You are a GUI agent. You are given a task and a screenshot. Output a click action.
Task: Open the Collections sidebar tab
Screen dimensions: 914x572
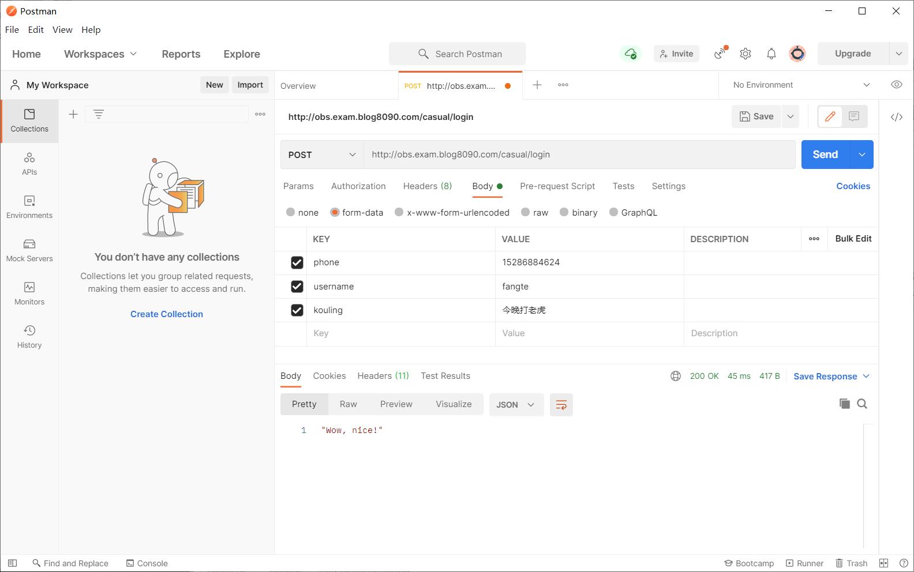coord(29,121)
